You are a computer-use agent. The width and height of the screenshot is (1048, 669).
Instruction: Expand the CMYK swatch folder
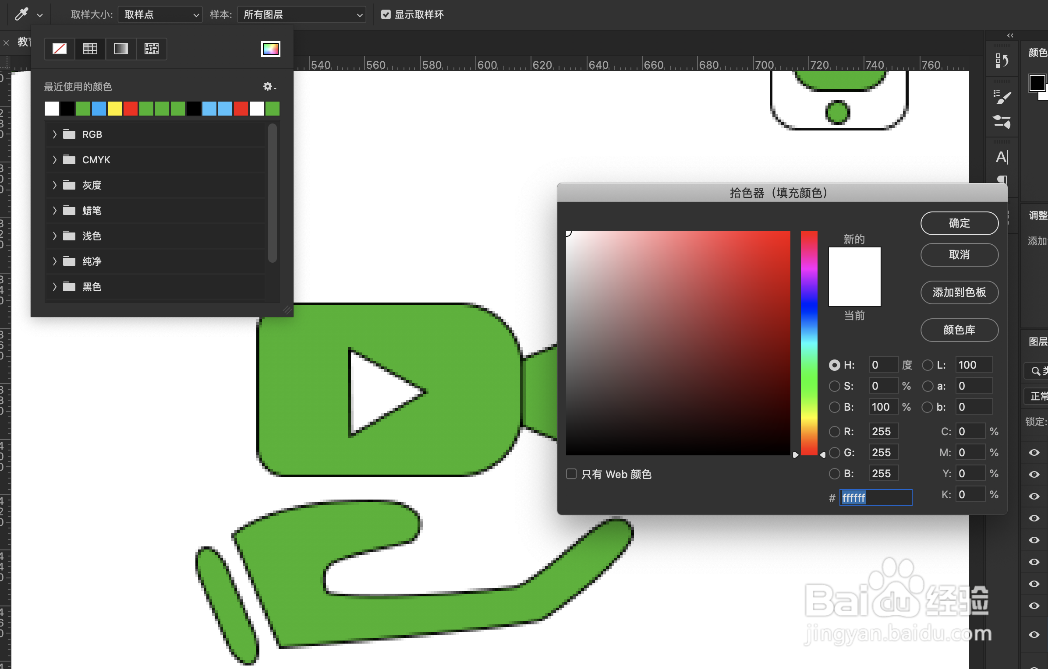[x=55, y=160]
